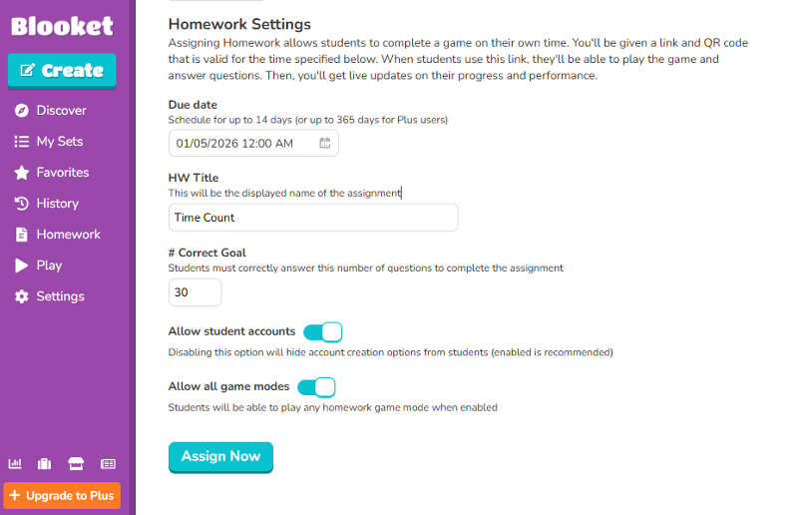798x515 pixels.
Task: Click the Favorites star icon
Action: pyautogui.click(x=21, y=173)
